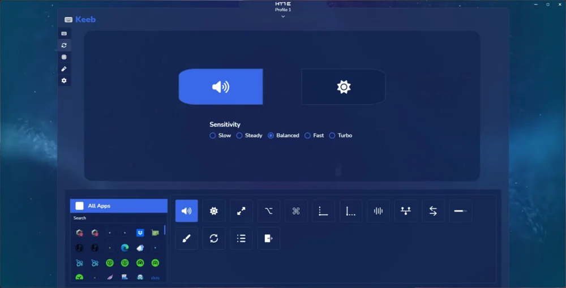Pick the Option key symbol function

click(268, 211)
